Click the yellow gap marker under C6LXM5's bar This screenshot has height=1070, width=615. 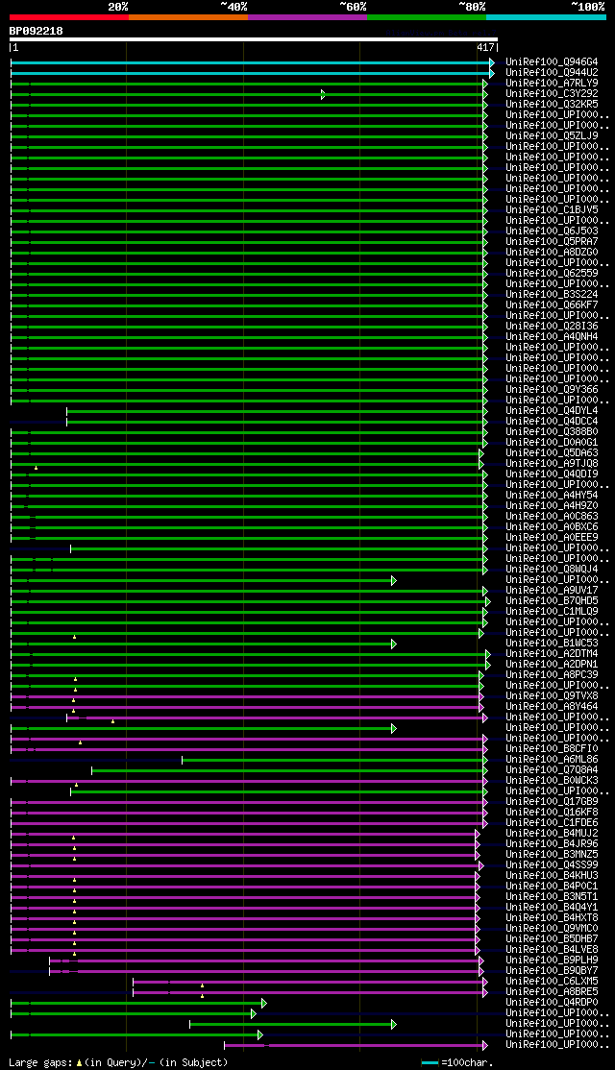(202, 986)
